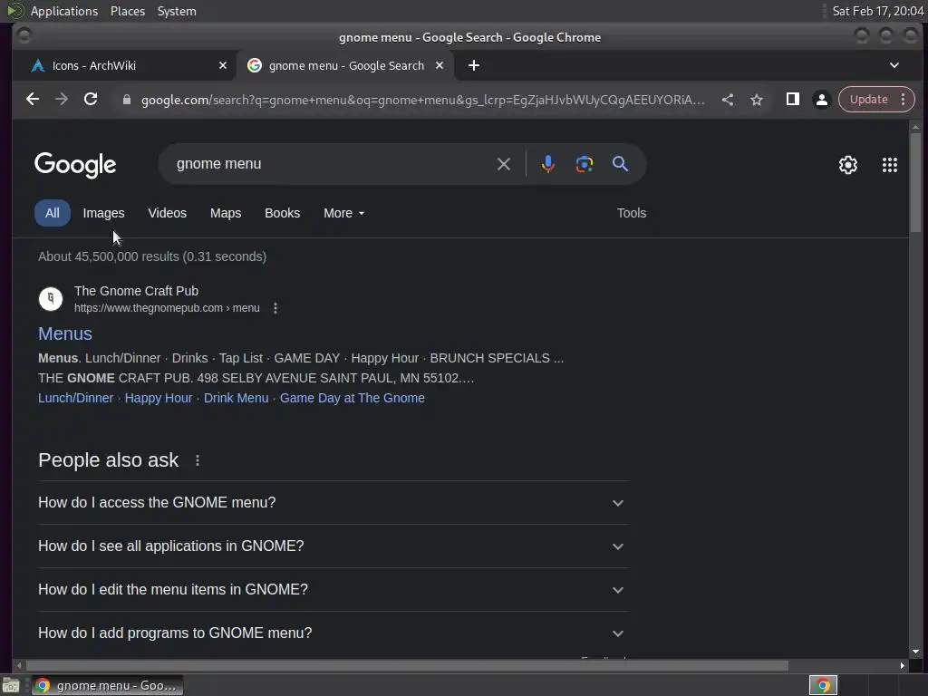Select the All results filter

[x=52, y=213]
